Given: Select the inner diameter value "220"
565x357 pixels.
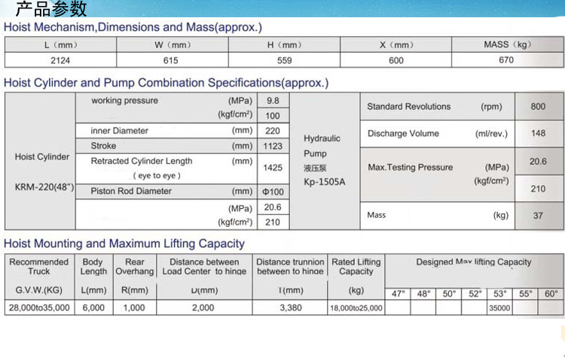Looking at the screenshot, I should point(273,131).
